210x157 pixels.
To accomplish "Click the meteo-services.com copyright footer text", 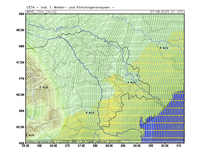I will click(x=74, y=142).
